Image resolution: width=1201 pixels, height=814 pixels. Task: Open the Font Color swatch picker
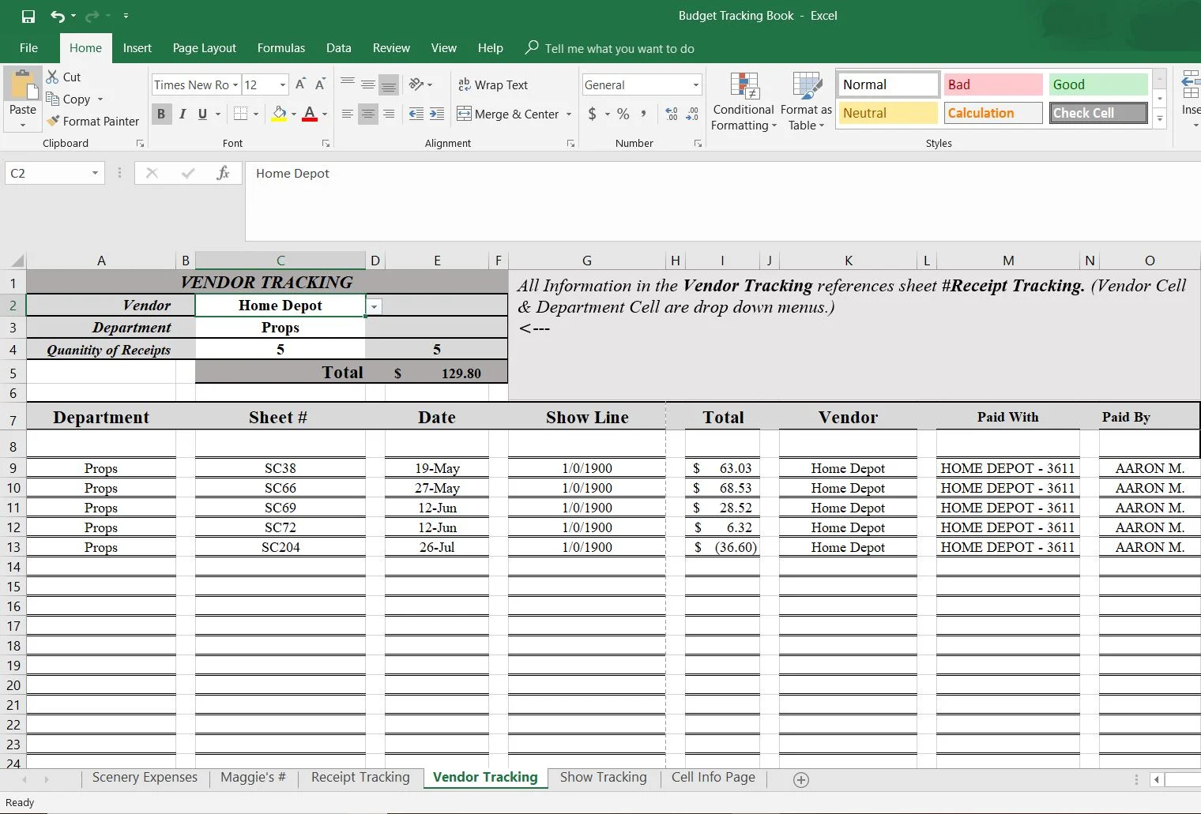(324, 114)
